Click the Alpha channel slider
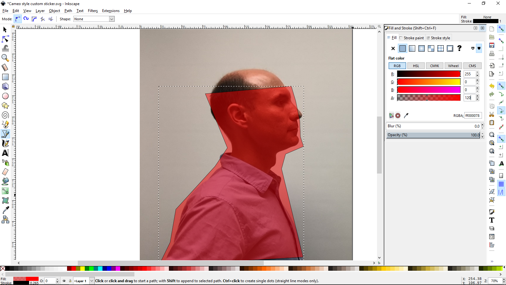Viewport: 506px width, 285px height. click(x=429, y=98)
